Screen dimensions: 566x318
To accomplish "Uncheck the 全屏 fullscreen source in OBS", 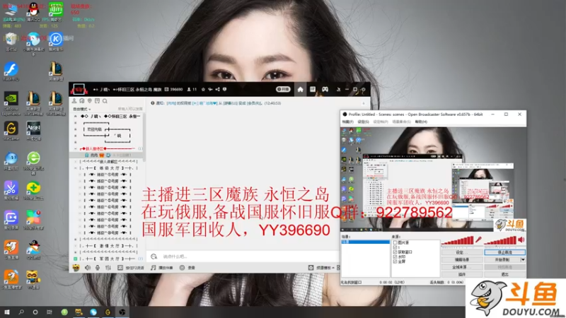I will 395,261.
